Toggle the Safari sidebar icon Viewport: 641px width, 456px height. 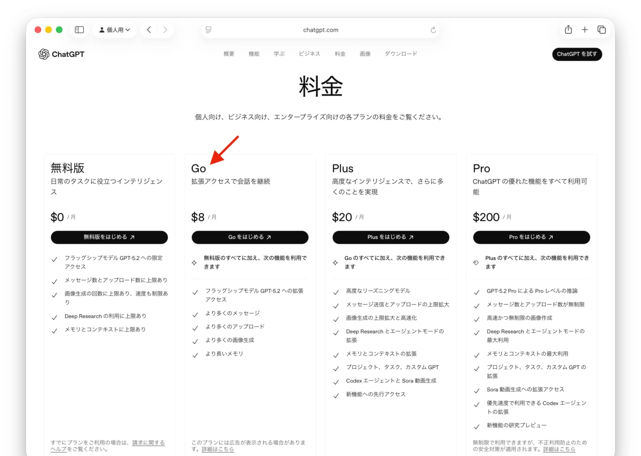[79, 30]
